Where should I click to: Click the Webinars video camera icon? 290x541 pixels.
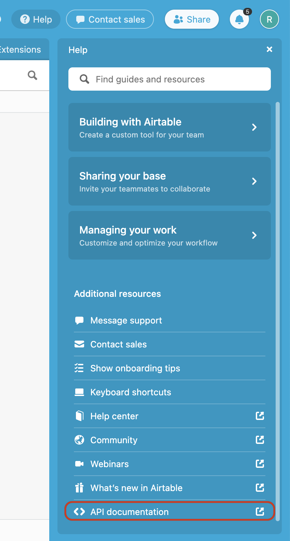pos(79,464)
